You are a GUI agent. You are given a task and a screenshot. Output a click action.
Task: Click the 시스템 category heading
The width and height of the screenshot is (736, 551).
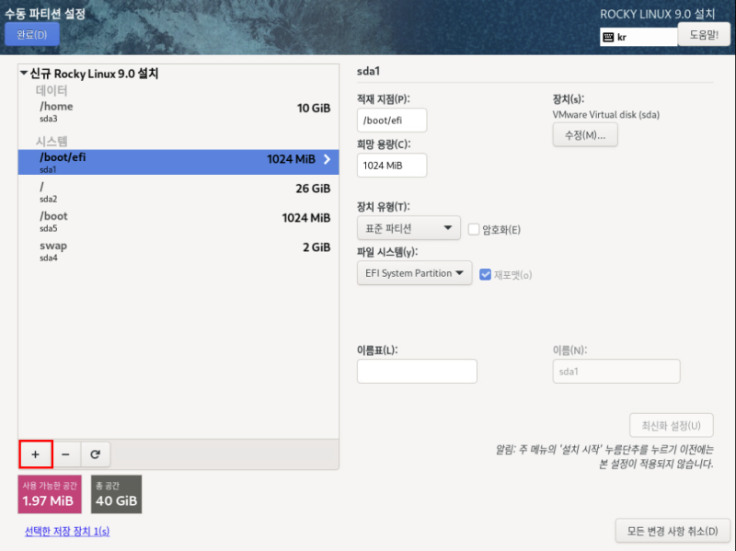pyautogui.click(x=52, y=141)
